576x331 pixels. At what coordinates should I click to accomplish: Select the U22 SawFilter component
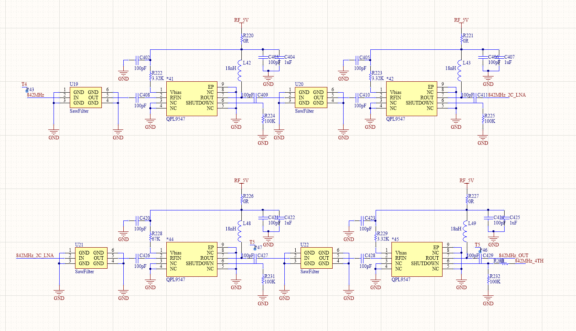[316, 258]
